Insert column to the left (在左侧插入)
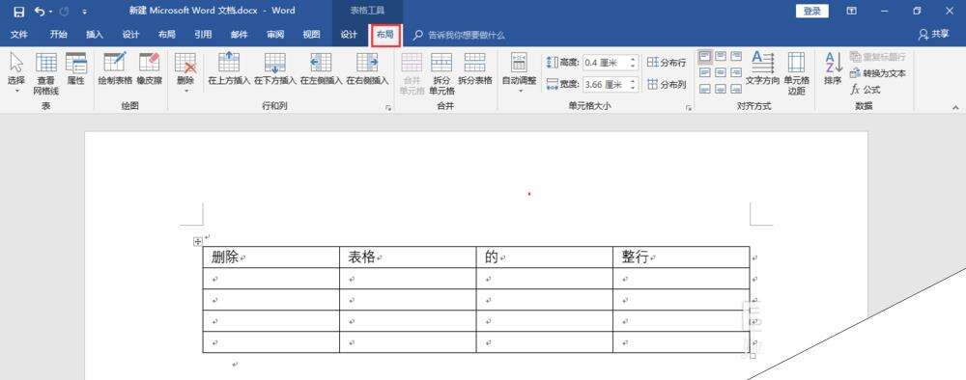Viewport: 966px width, 380px height. pyautogui.click(x=321, y=68)
